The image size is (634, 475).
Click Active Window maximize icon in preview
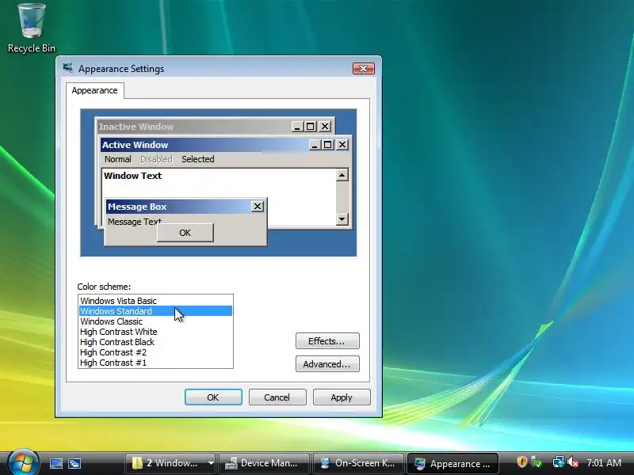coord(327,145)
